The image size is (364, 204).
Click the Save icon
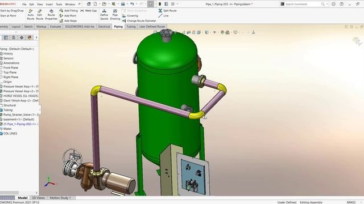pyautogui.click(x=114, y=4)
